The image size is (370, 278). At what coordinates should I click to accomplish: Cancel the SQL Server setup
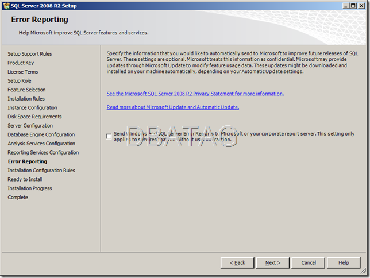click(x=308, y=262)
